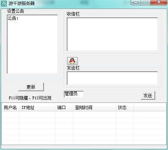The width and height of the screenshot is (168, 150).
Task: Click the QQ penguin emoticon button
Action: click(x=72, y=61)
